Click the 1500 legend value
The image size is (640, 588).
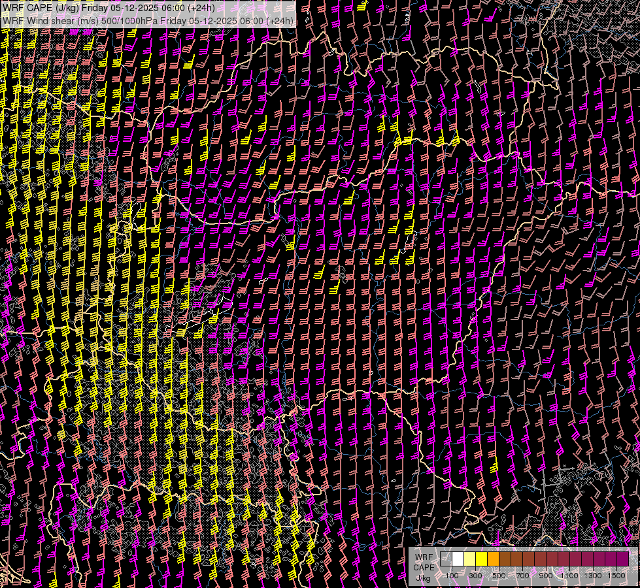616,576
